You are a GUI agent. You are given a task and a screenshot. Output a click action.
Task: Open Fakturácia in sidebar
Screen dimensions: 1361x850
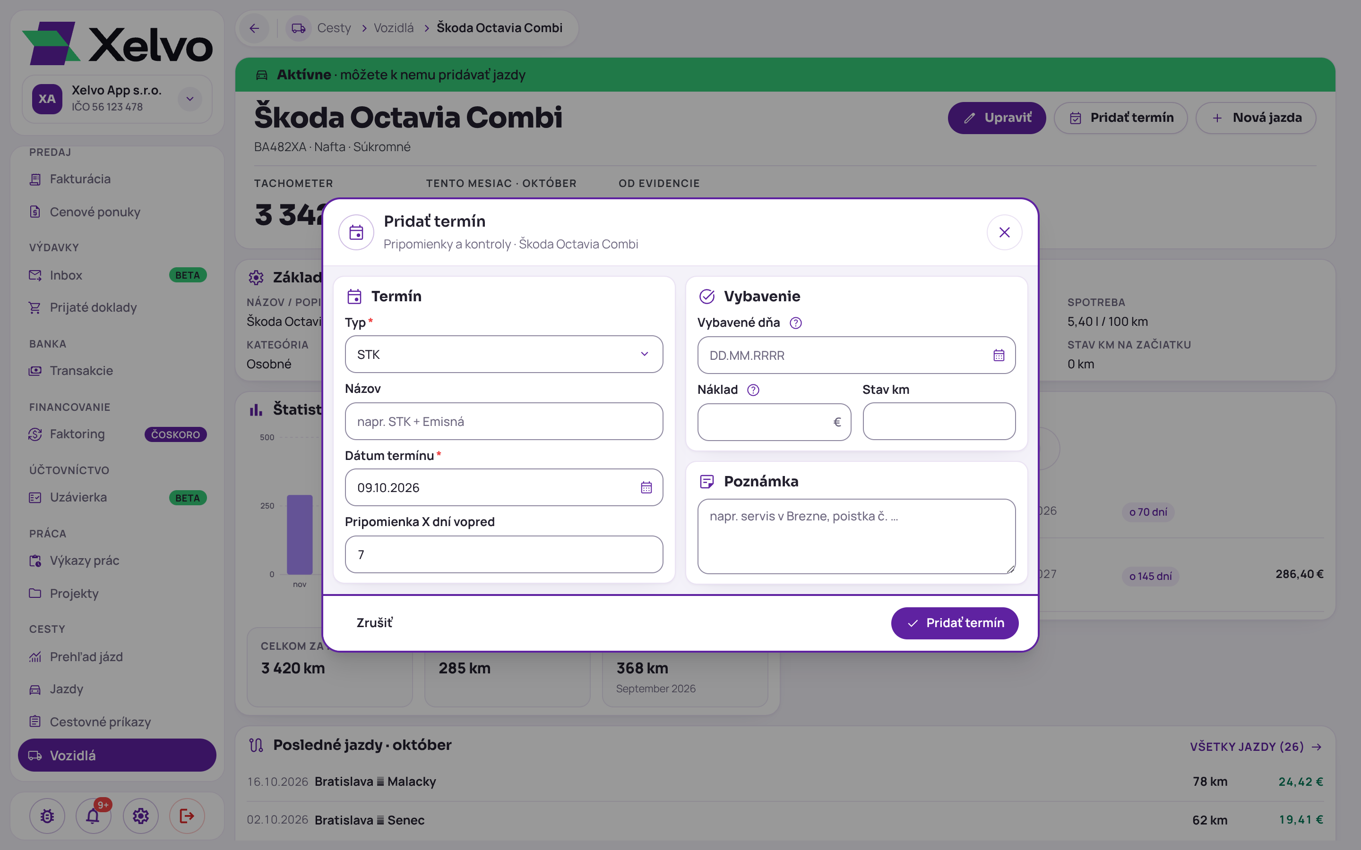pos(118,179)
